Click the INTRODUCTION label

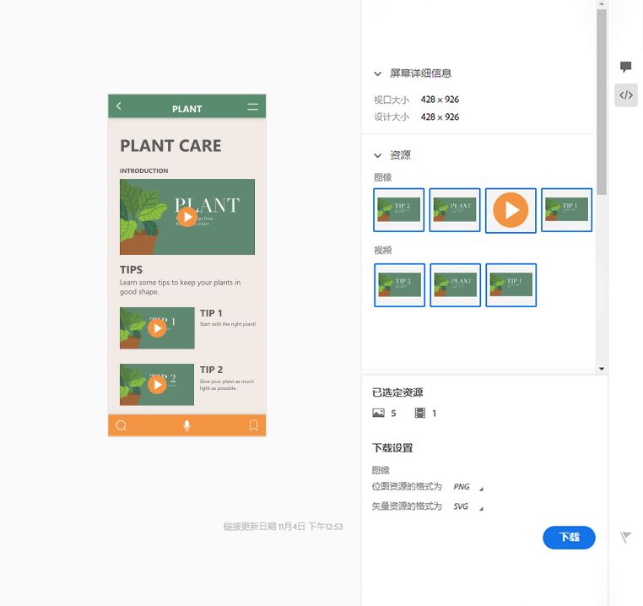tap(144, 170)
